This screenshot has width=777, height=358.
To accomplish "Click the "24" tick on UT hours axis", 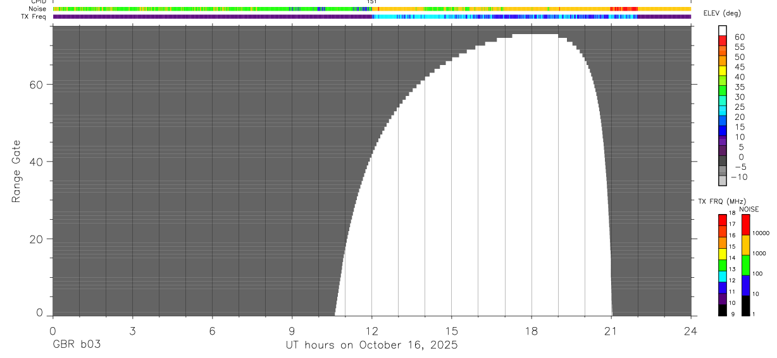I will coord(691,330).
